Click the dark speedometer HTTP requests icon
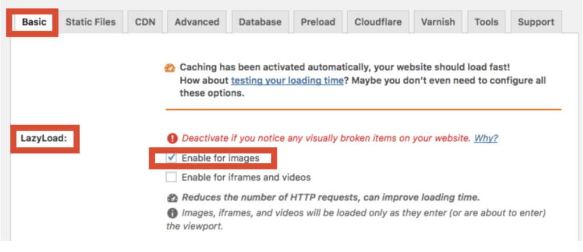Viewport: 583px width, 252px height. 173,198
